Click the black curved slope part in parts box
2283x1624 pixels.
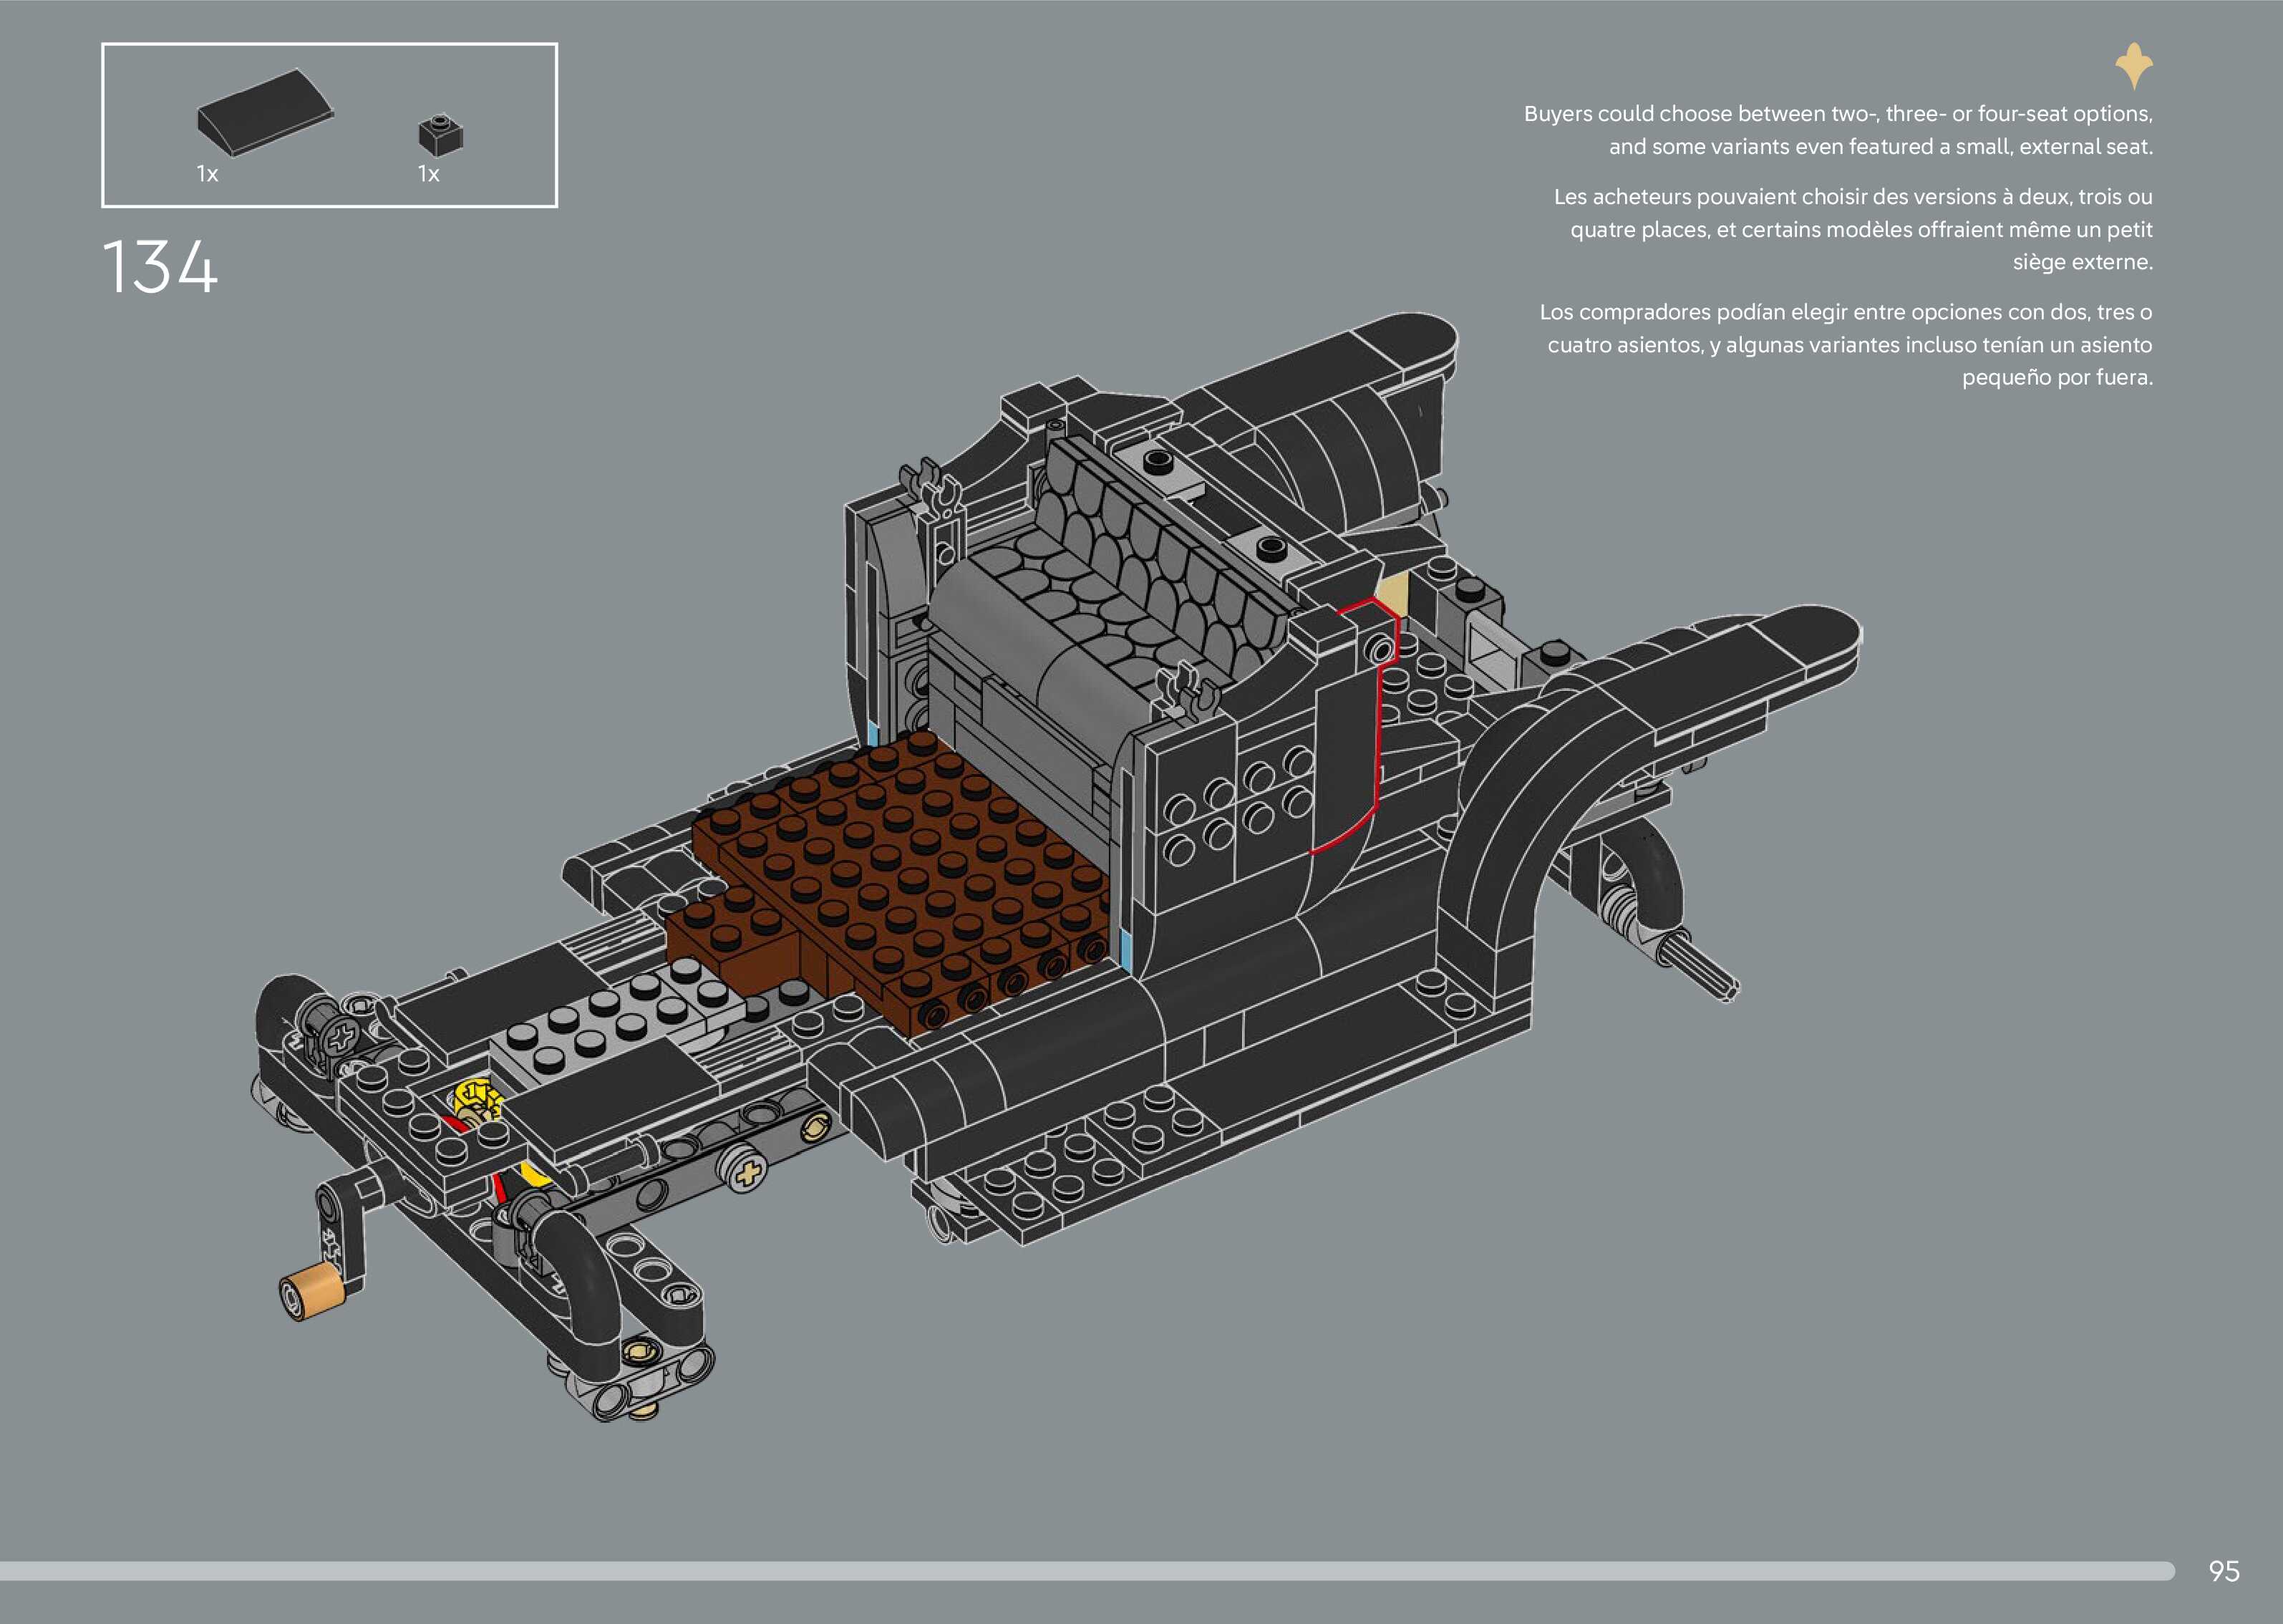click(264, 112)
